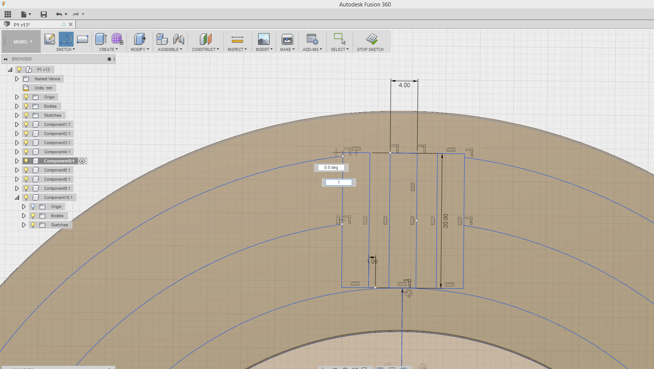The width and height of the screenshot is (654, 369).
Task: Select the Select tool cursor icon
Action: pyautogui.click(x=340, y=39)
